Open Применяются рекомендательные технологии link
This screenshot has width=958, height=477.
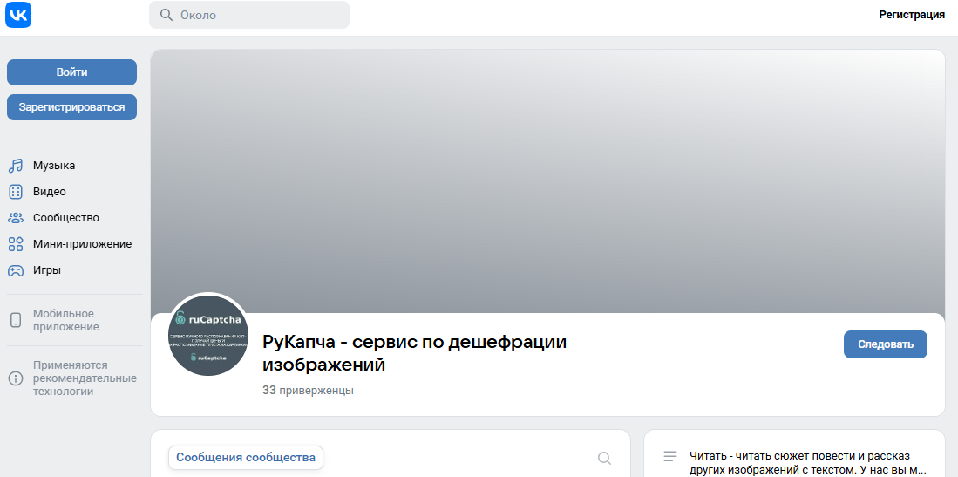(85, 378)
